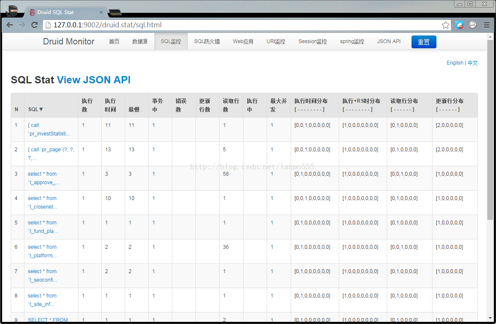Switch language to 中文
Image resolution: width=496 pixels, height=324 pixels.
472,63
